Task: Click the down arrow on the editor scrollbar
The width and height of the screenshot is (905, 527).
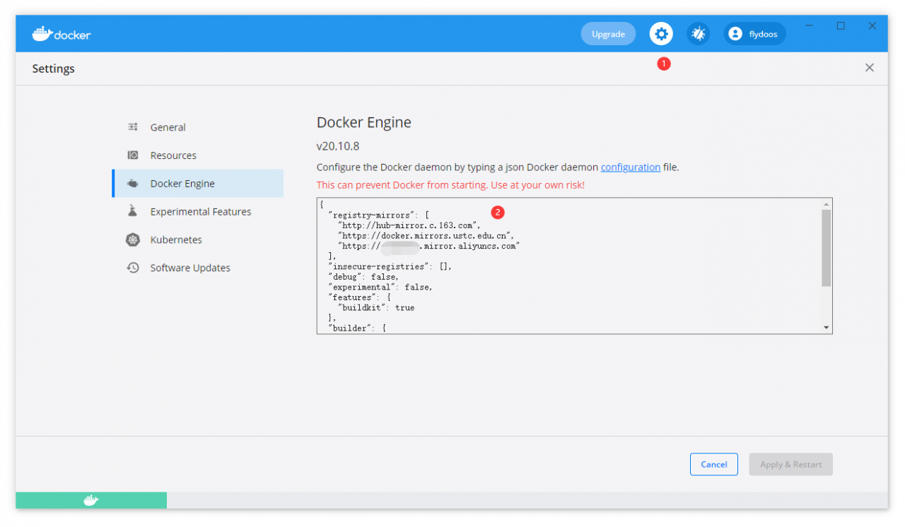Action: 825,326
